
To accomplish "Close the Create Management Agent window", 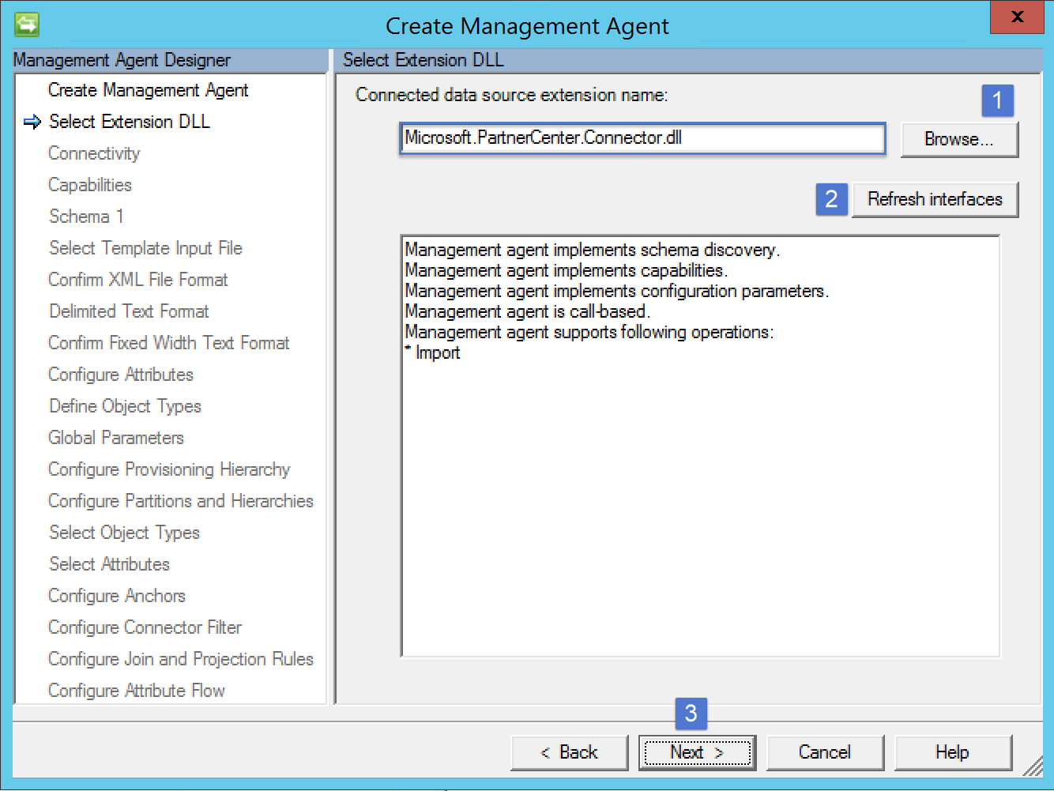I will [1017, 17].
